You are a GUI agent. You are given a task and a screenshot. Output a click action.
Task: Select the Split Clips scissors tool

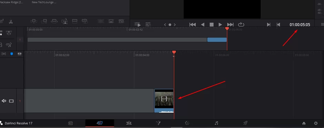tap(11, 21)
